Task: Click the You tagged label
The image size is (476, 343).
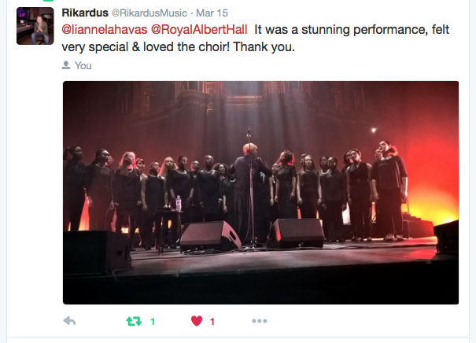Action: tap(83, 65)
